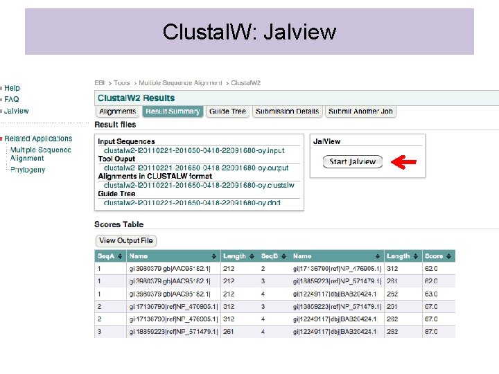This screenshot has width=499, height=374.
Task: Switch to the Guide Tree tab
Action: click(x=227, y=112)
